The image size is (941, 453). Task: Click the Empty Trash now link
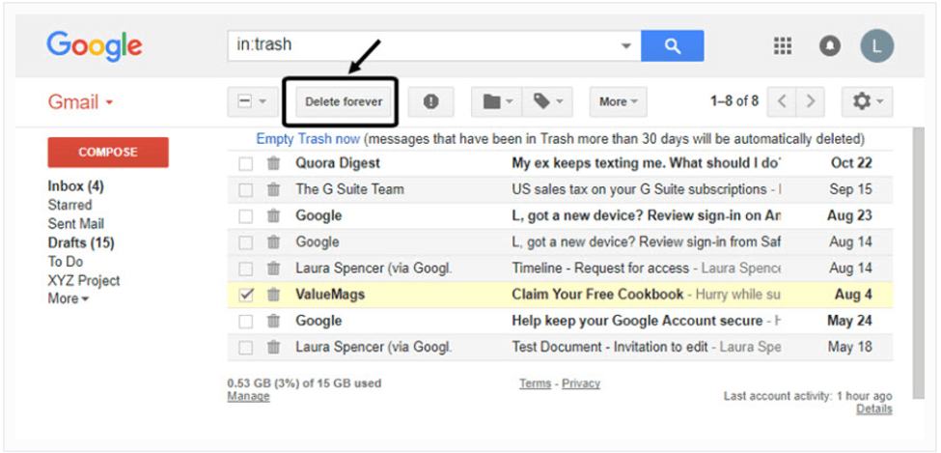(308, 139)
